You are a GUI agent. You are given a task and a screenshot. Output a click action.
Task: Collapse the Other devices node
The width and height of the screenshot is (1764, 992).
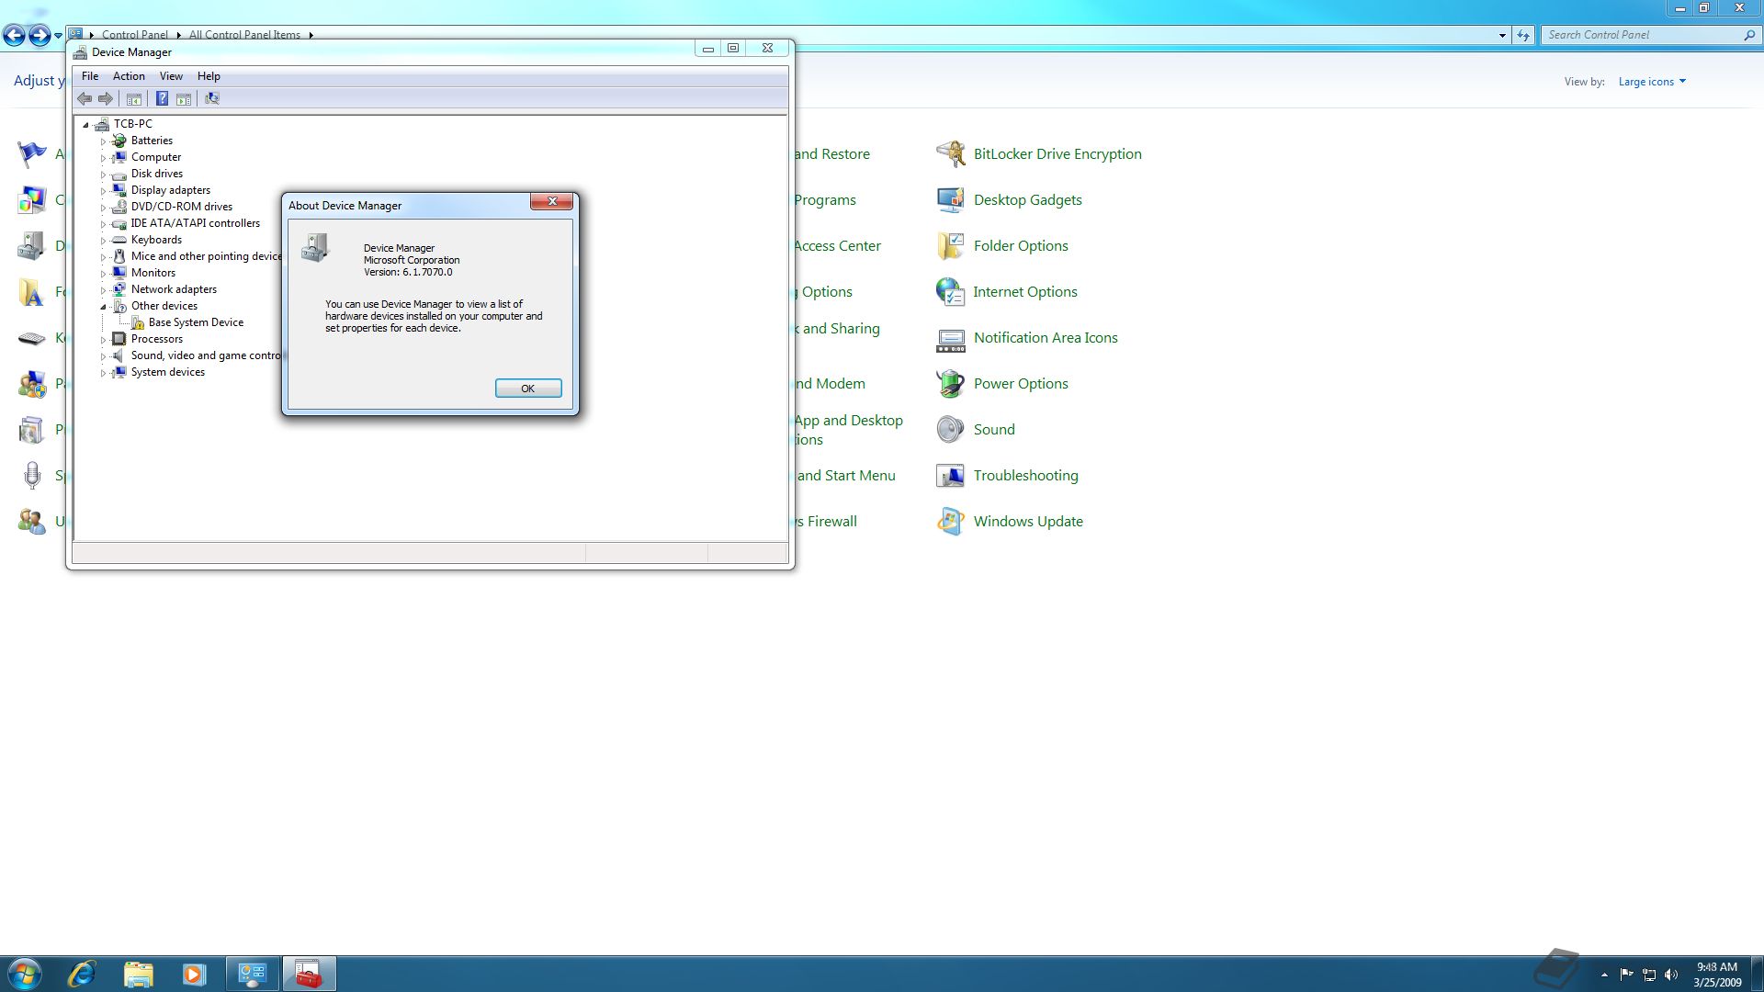[x=103, y=307]
